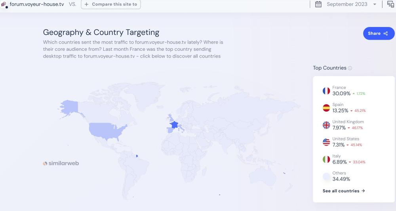Click Compare this site to button
The height and width of the screenshot is (211, 396).
(110, 4)
